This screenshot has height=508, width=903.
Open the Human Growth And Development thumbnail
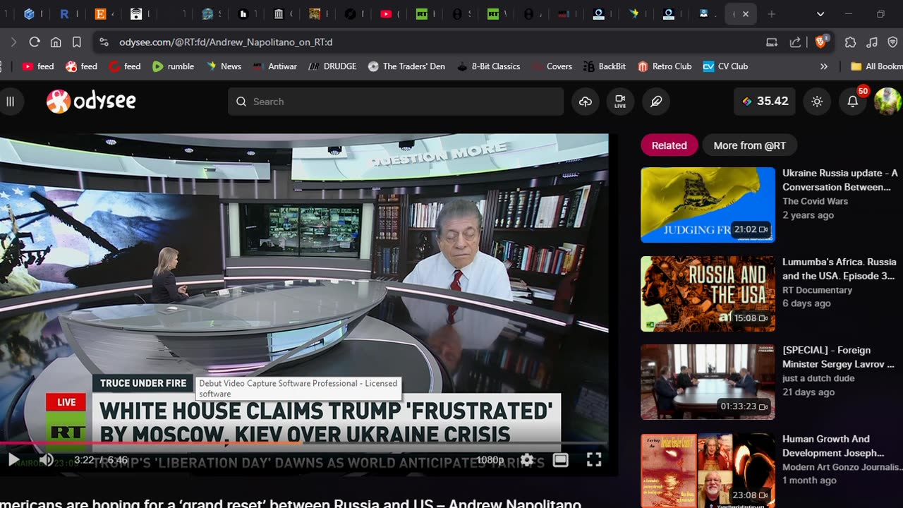click(x=708, y=471)
